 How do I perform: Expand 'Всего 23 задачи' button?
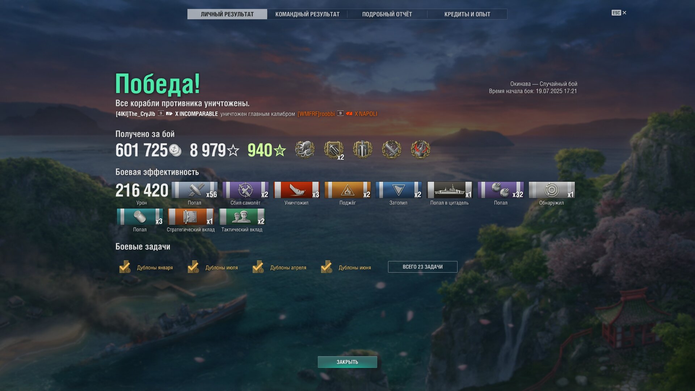tap(422, 267)
